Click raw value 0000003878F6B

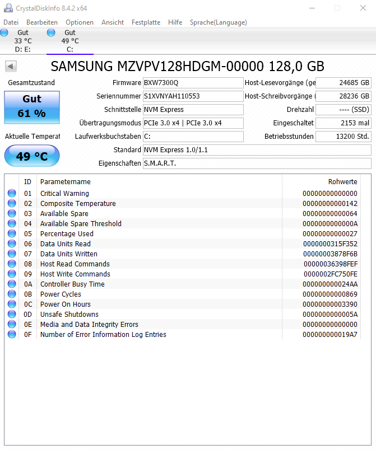[x=330, y=254]
